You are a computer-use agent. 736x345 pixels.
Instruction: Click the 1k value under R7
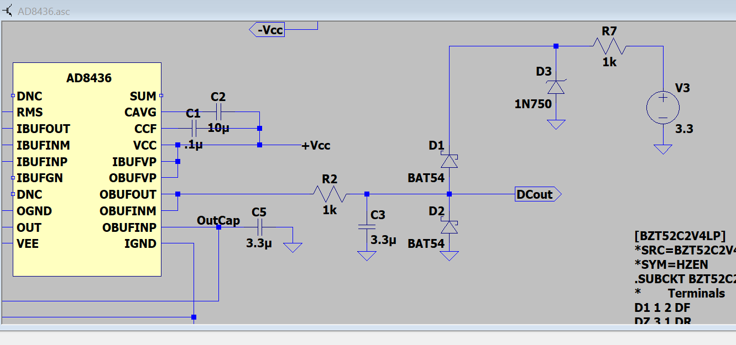(609, 62)
